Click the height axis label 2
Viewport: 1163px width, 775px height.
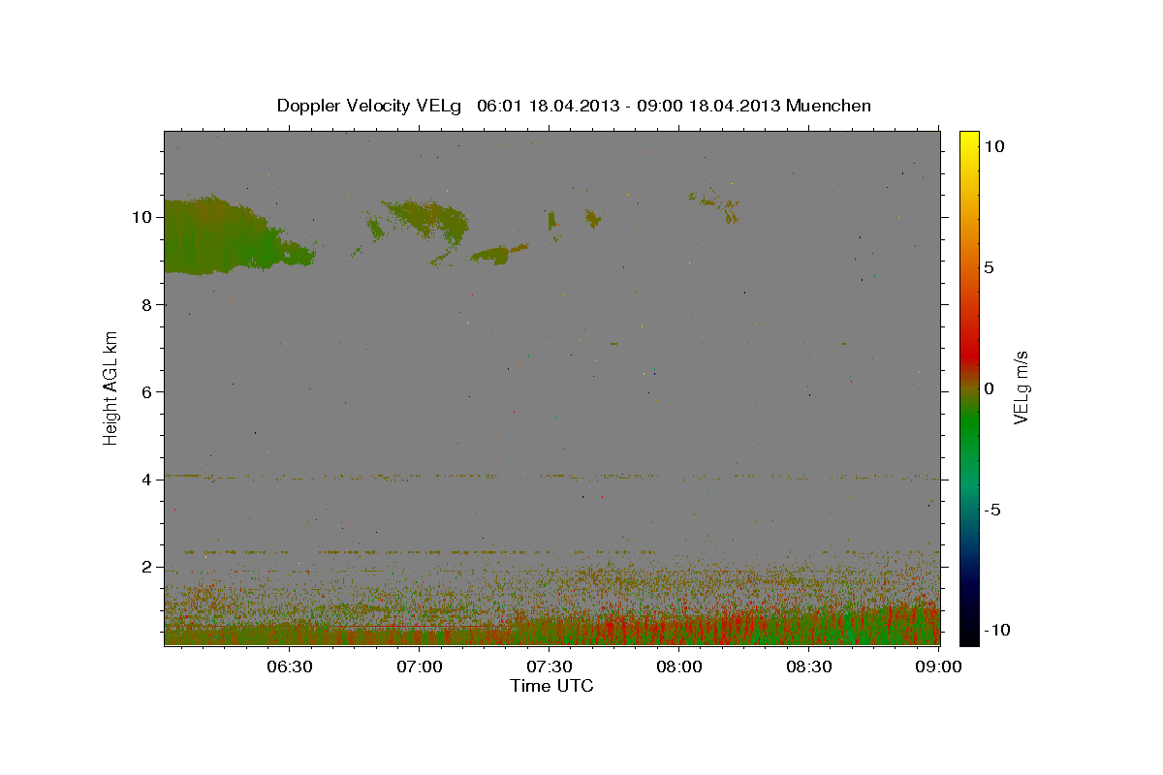coord(147,567)
